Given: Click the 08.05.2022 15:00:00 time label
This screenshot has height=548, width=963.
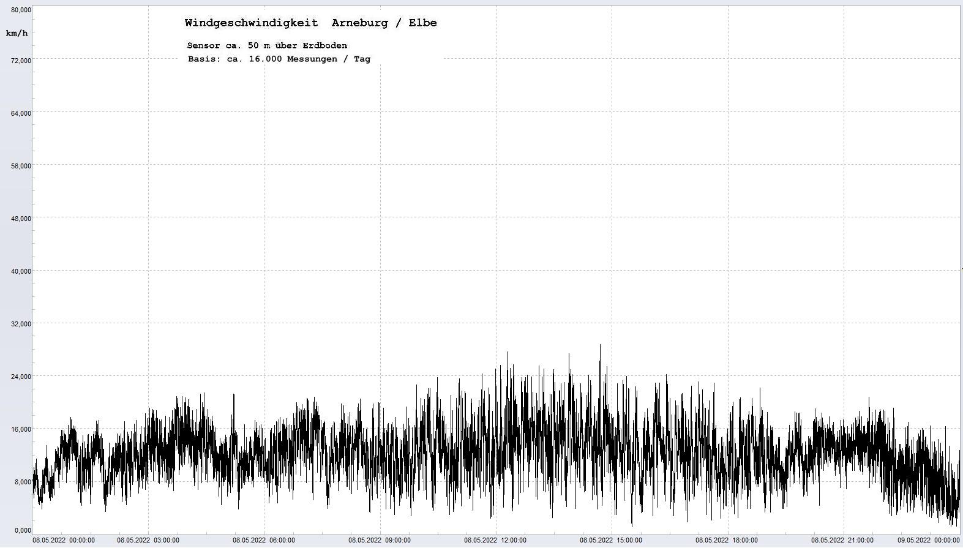Looking at the screenshot, I should tap(611, 540).
